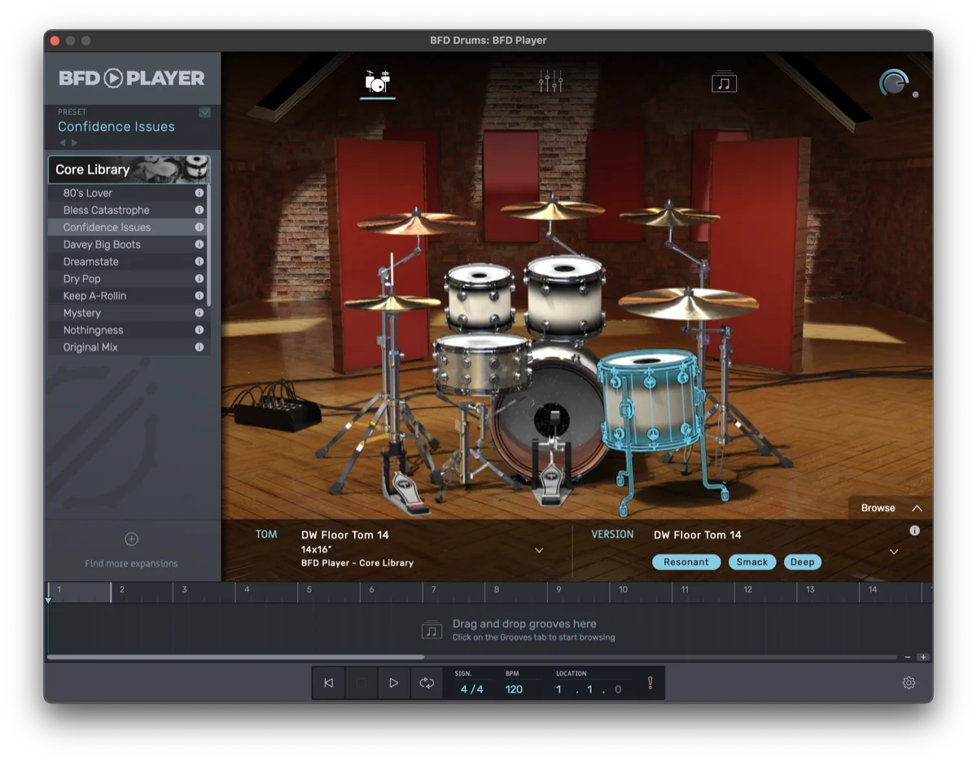This screenshot has width=977, height=761.
Task: Show info for the drum version
Action: 914,531
